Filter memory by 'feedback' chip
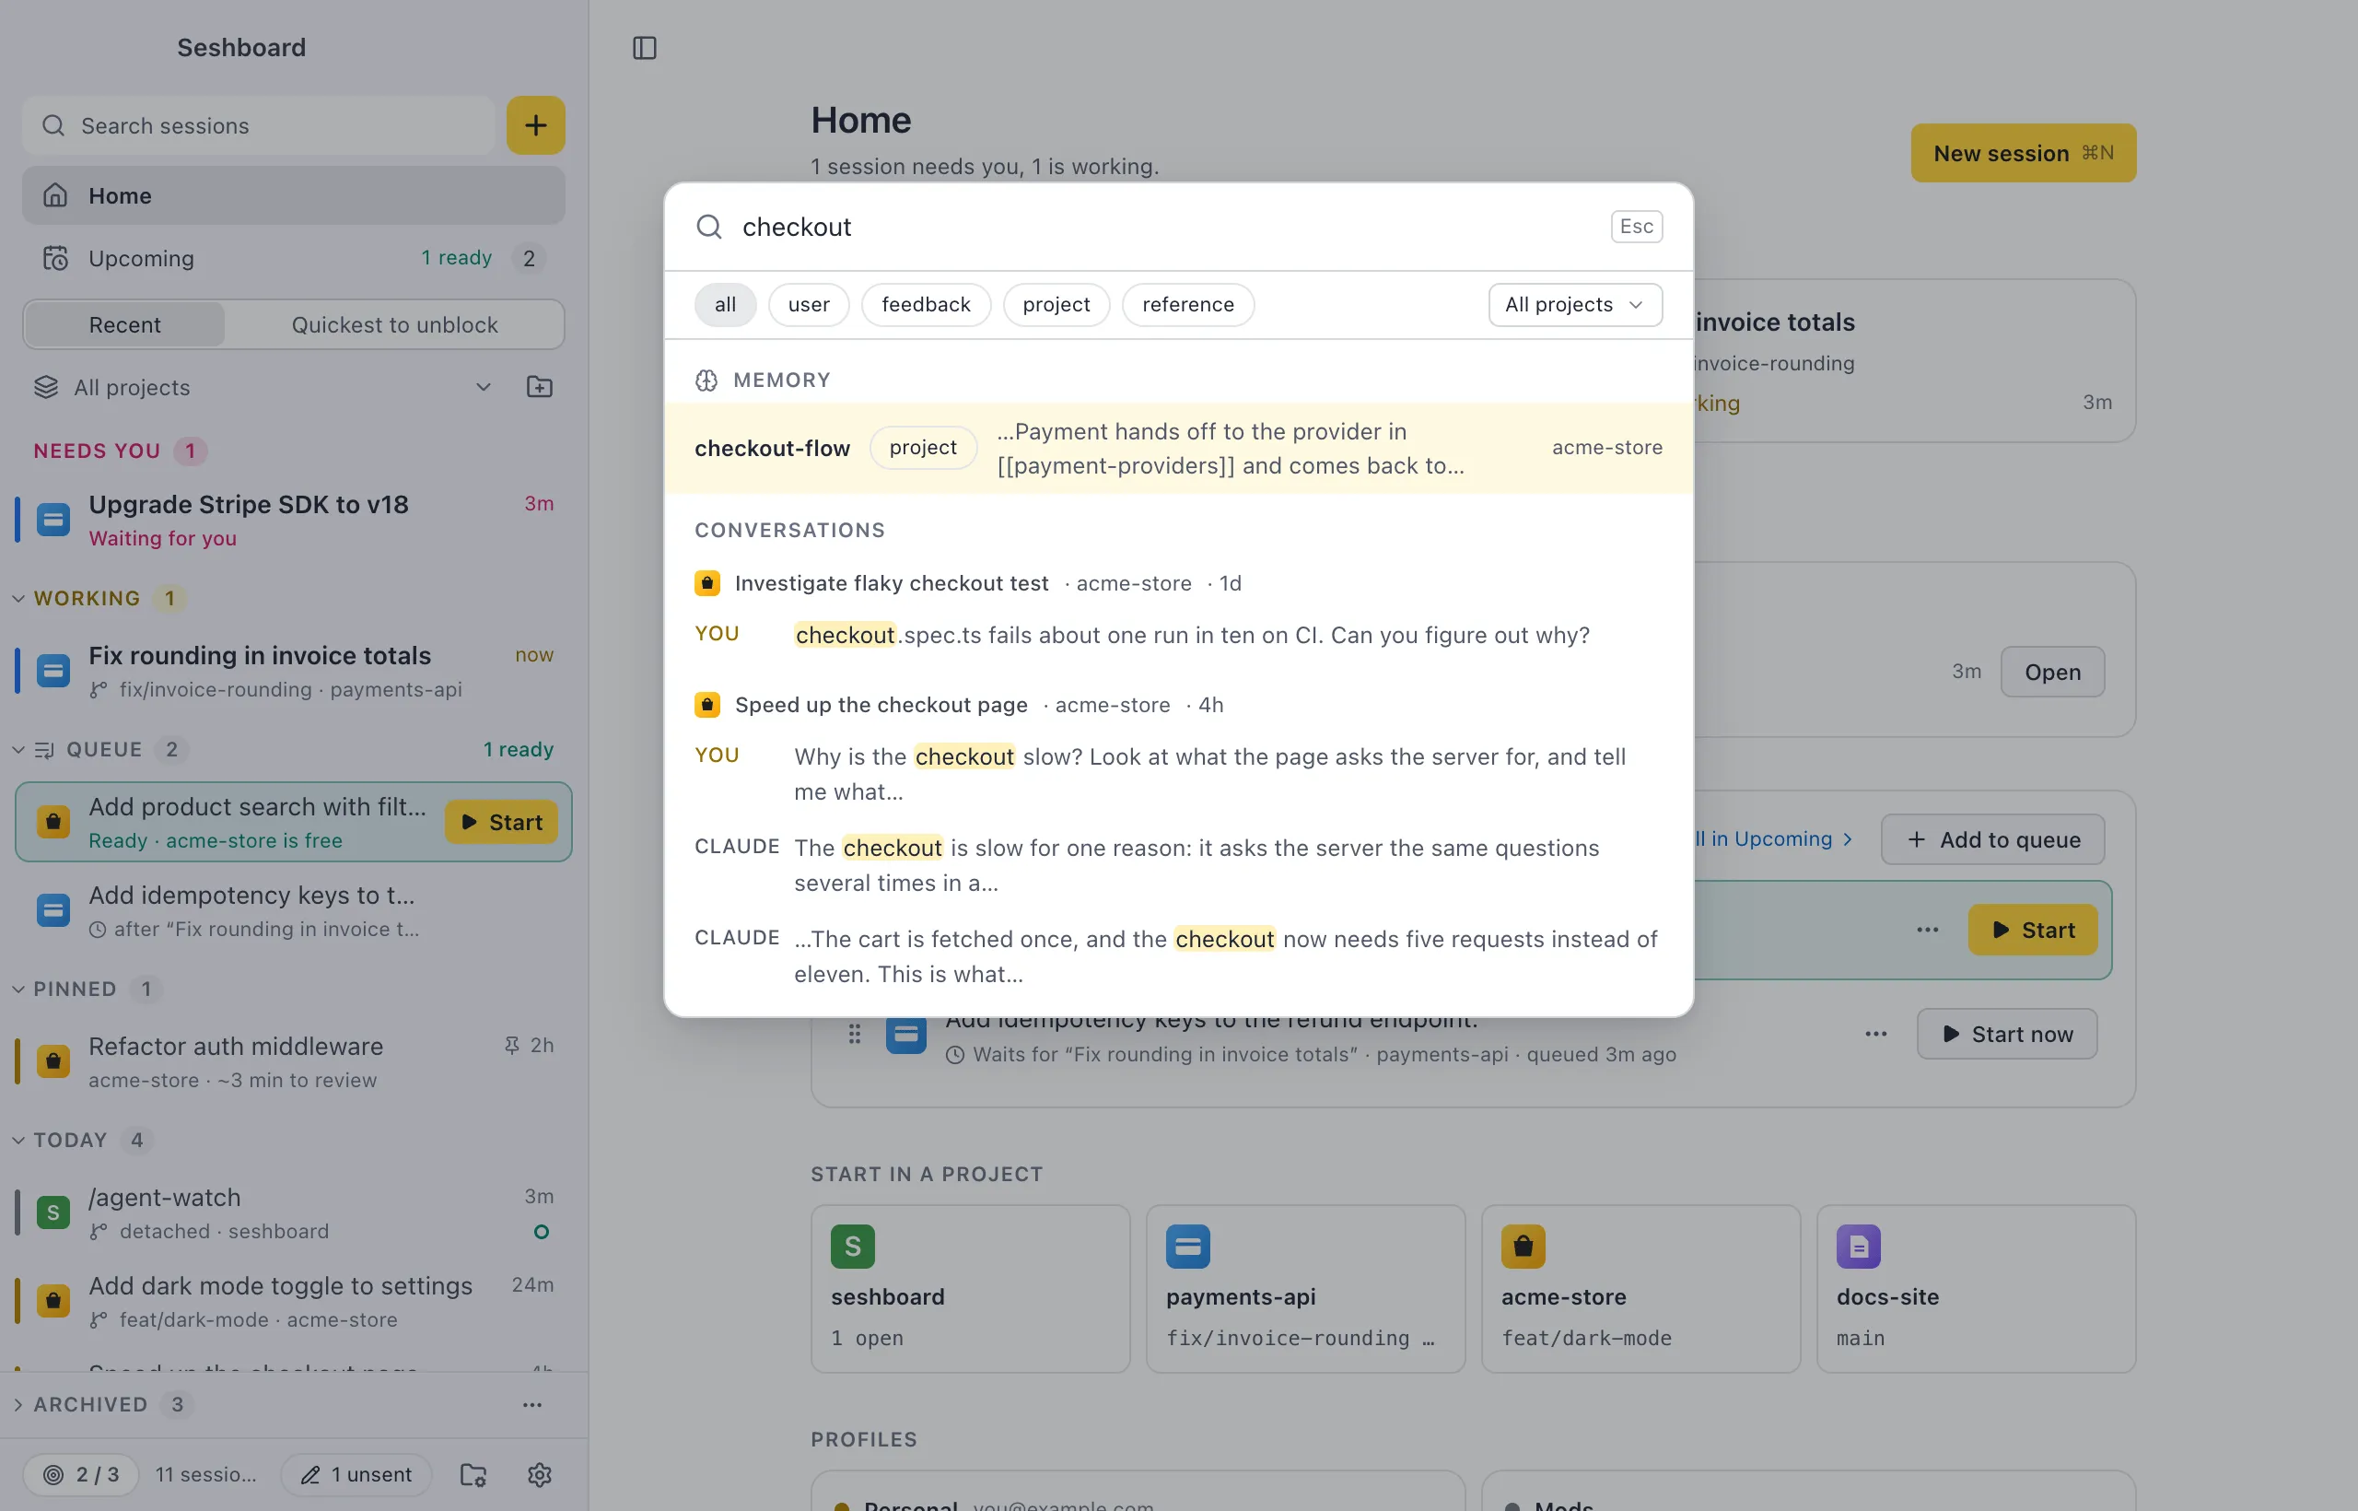Image resolution: width=2358 pixels, height=1511 pixels. point(926,304)
